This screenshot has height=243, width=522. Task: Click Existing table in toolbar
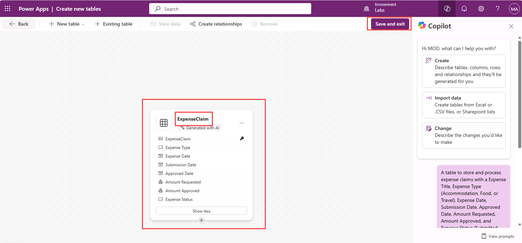(114, 24)
